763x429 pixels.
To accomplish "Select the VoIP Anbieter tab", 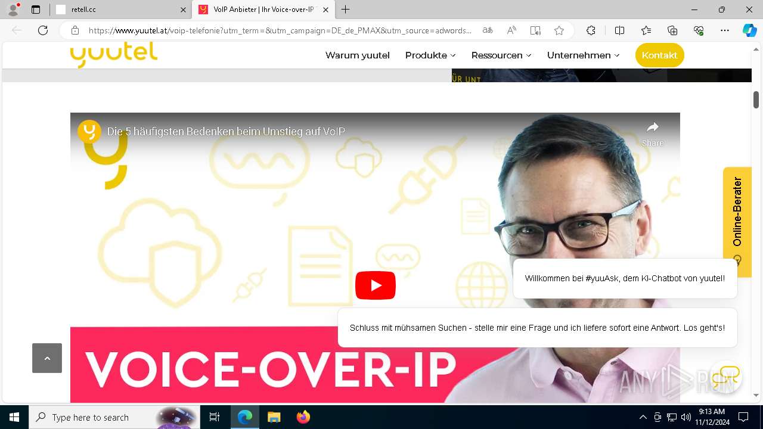I will (x=264, y=10).
